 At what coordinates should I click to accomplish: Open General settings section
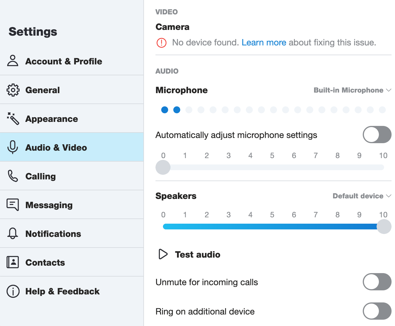[72, 90]
